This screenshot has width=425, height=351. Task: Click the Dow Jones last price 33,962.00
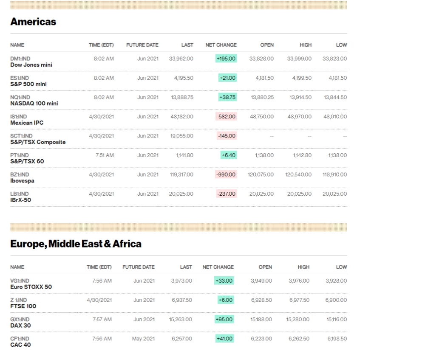tap(181, 59)
